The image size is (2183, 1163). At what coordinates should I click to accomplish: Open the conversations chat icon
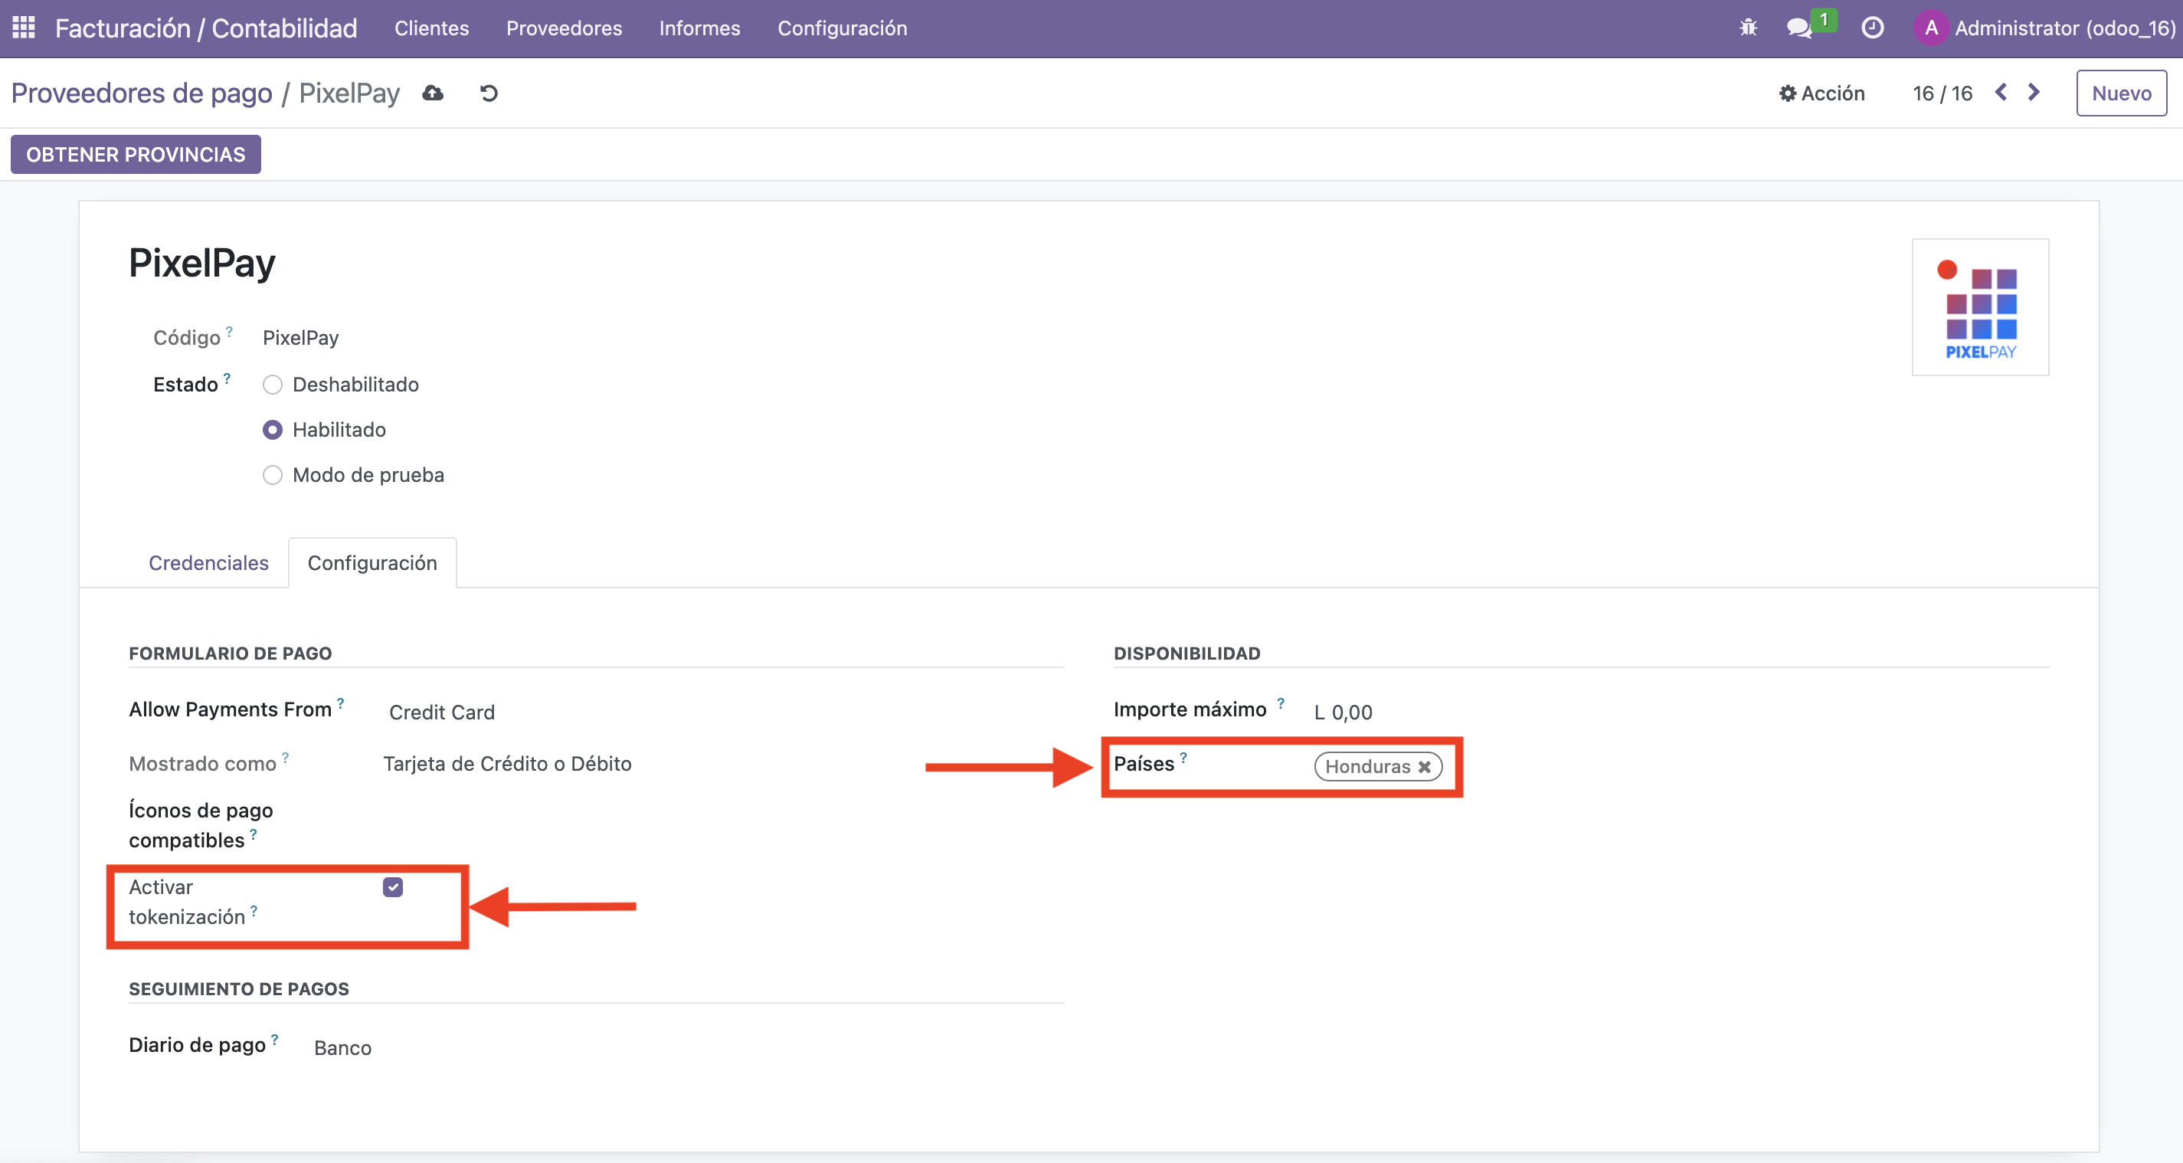[1798, 28]
